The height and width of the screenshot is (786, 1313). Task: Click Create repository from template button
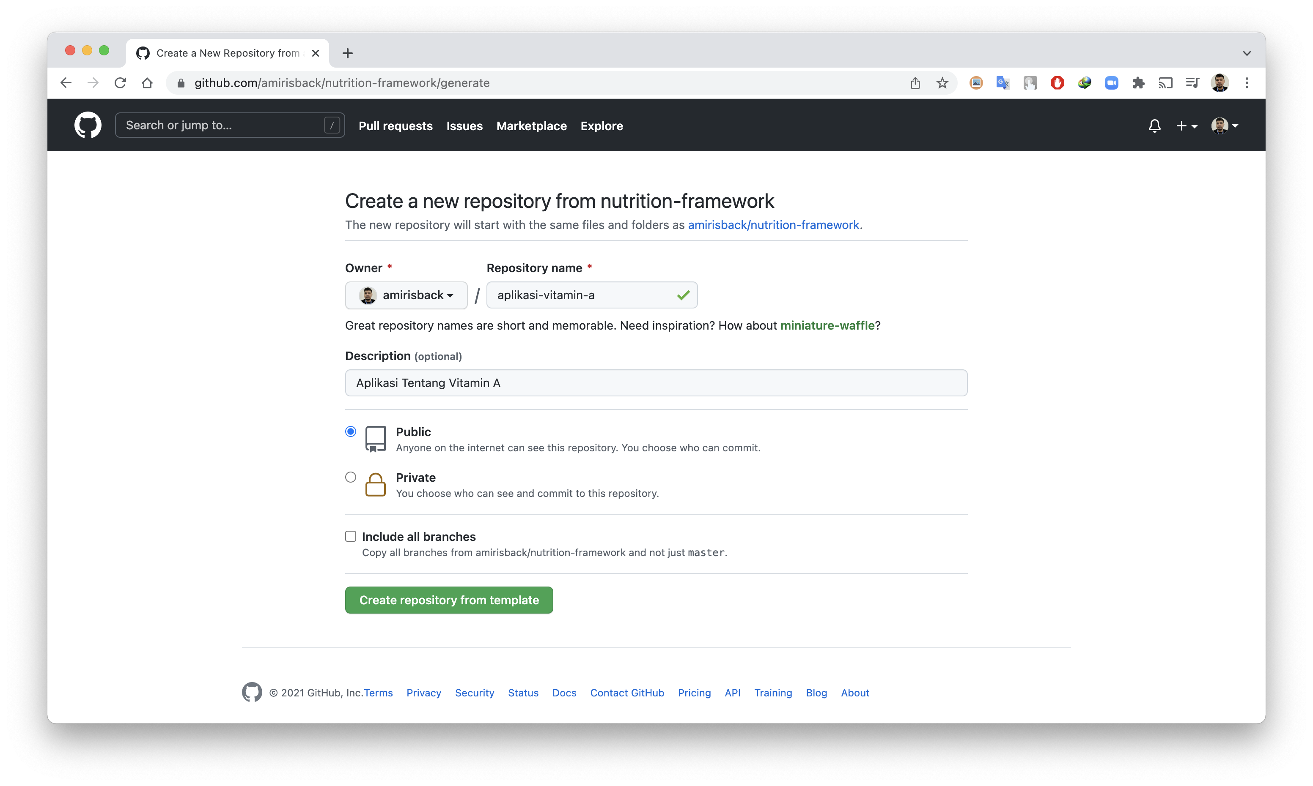coord(448,600)
